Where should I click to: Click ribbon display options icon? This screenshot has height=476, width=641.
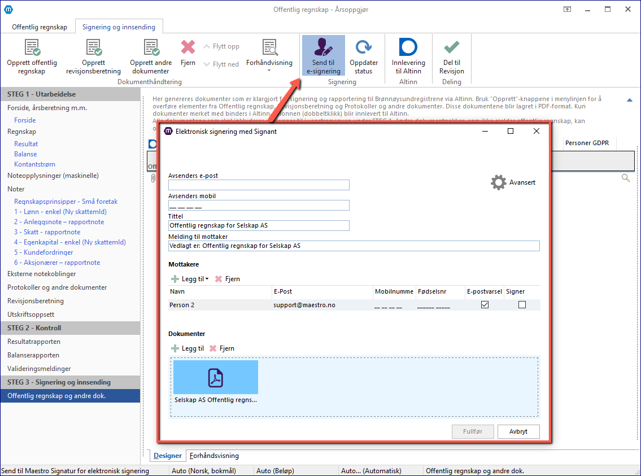pyautogui.click(x=567, y=10)
